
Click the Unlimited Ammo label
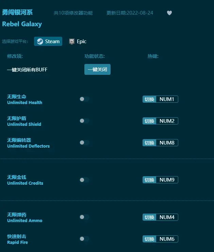[25, 220]
